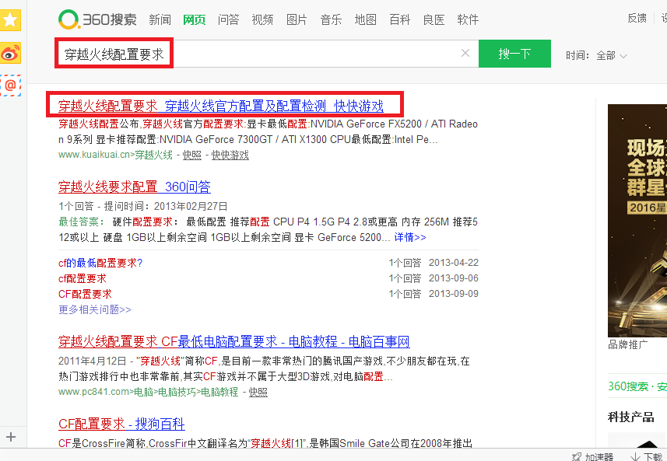Click 详情>> in the 360问答 answer
This screenshot has width=667, height=461.
[410, 237]
